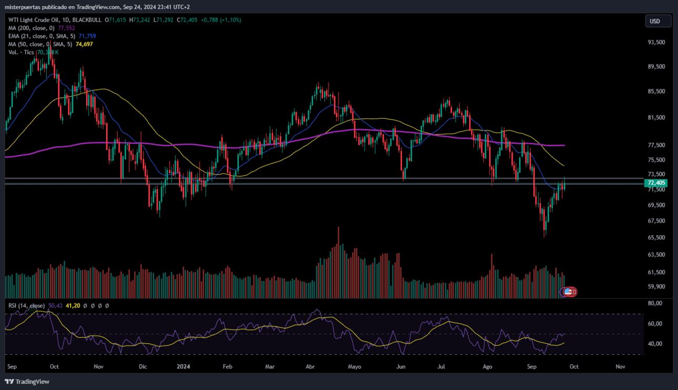Click the RSI 60,00 axis label

click(x=655, y=324)
